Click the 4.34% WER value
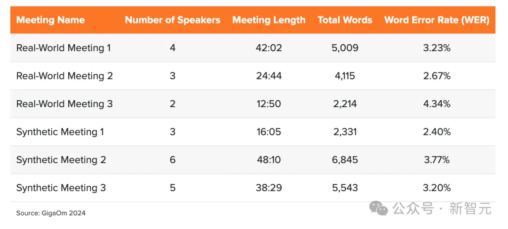The image size is (508, 229). pos(437,104)
